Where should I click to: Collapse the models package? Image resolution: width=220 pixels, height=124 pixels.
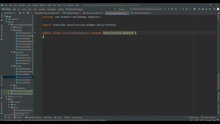click(x=12, y=66)
